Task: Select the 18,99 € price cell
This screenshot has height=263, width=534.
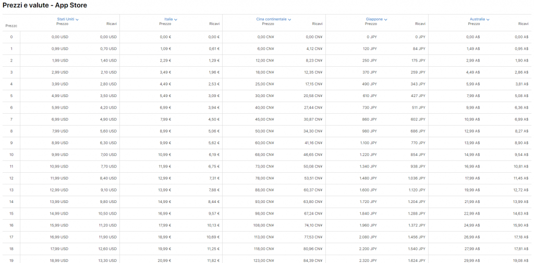Action: coord(164,237)
